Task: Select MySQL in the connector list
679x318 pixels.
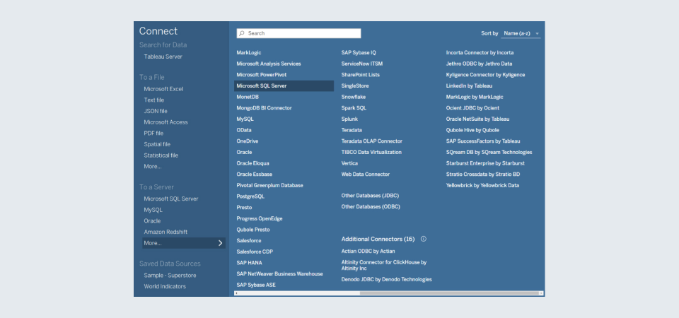Action: pyautogui.click(x=245, y=119)
